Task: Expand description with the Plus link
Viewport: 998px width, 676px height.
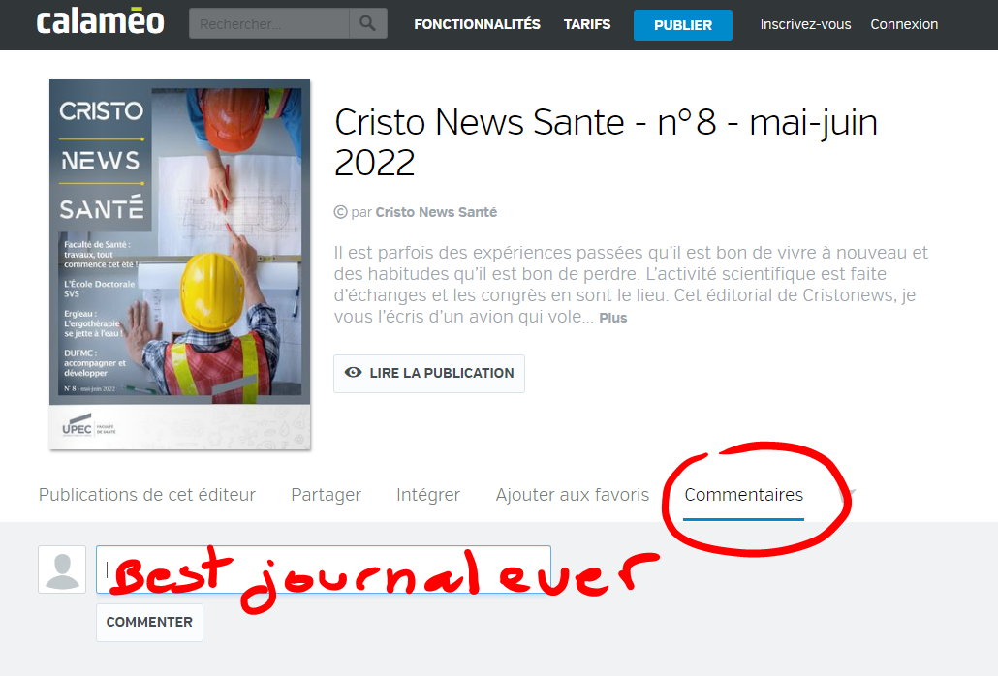Action: [x=613, y=318]
